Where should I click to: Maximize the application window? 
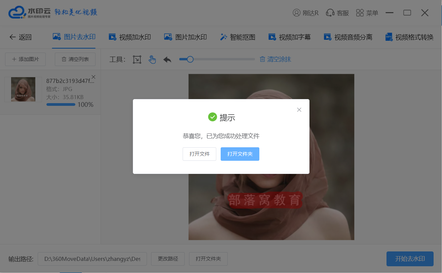[x=407, y=13]
